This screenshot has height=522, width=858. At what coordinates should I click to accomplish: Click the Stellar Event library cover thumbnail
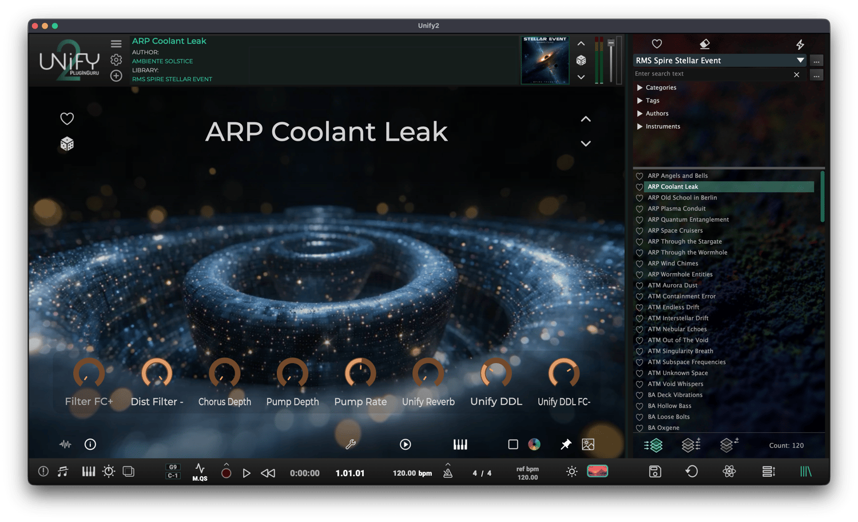(x=545, y=60)
